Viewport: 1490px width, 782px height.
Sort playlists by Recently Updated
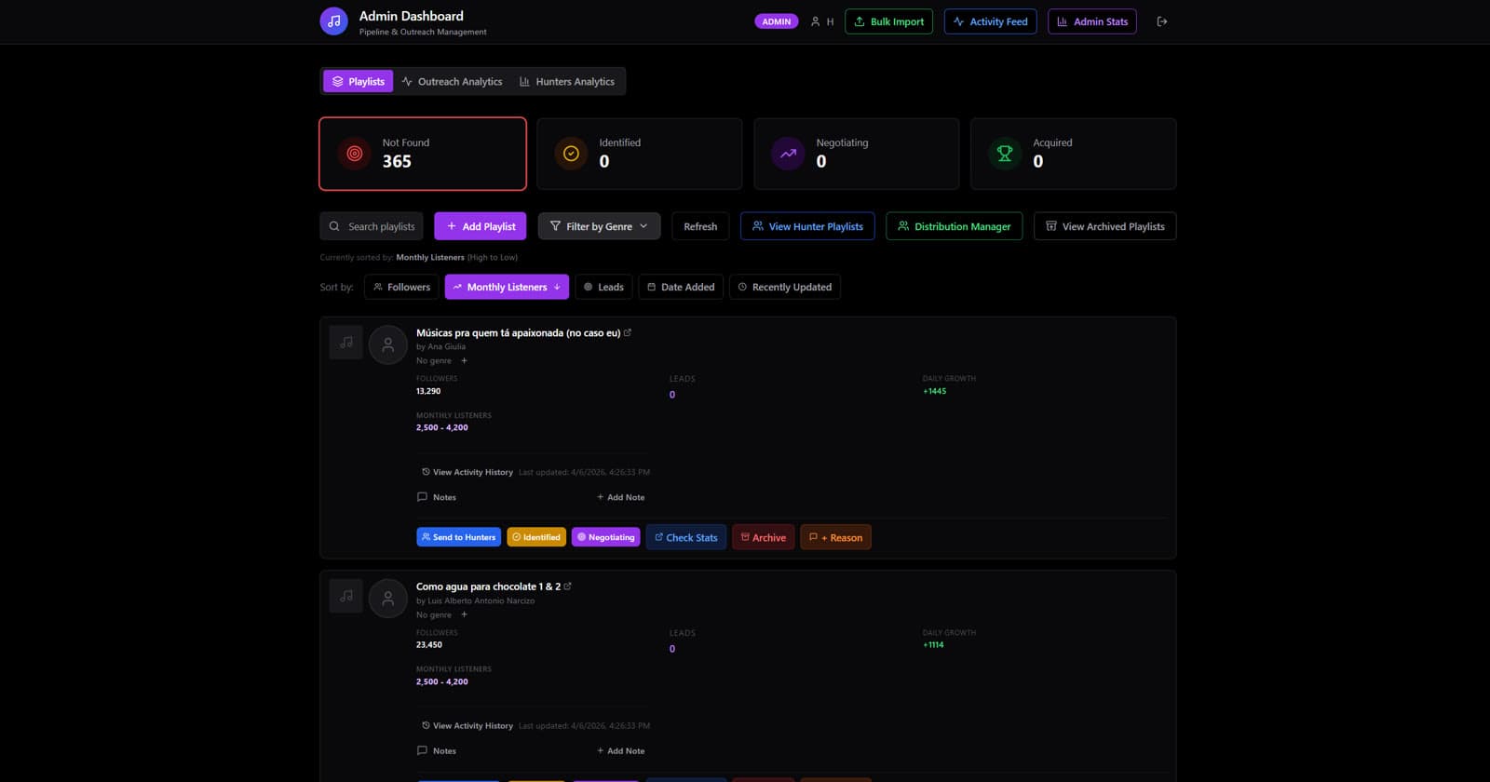(785, 287)
